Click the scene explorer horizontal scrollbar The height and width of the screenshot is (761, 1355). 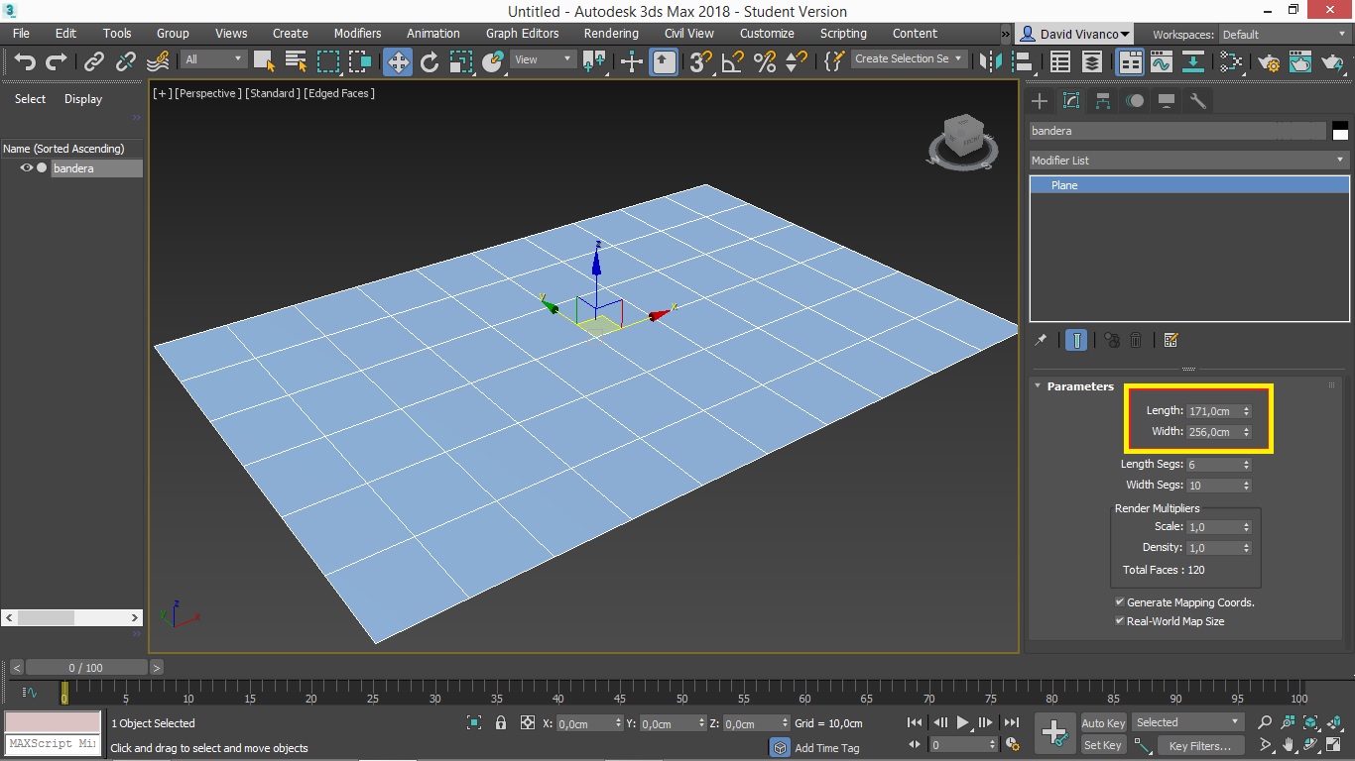click(x=72, y=617)
